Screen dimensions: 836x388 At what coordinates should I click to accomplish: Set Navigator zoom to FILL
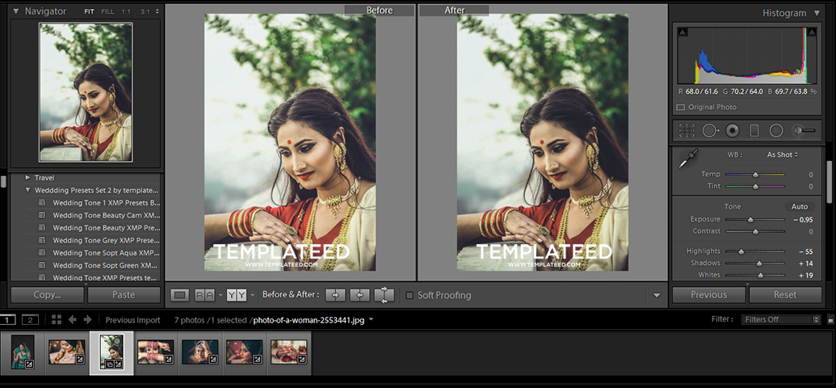(x=107, y=11)
